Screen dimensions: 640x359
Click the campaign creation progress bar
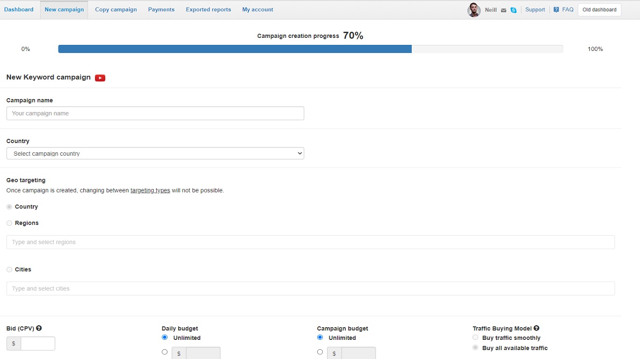[x=310, y=49]
